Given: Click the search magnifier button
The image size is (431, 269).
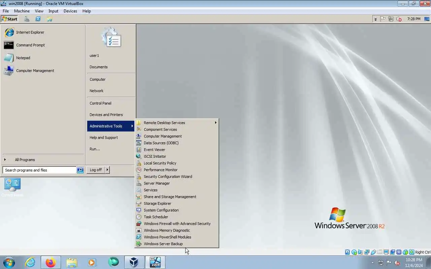Looking at the screenshot, I should coord(80,170).
